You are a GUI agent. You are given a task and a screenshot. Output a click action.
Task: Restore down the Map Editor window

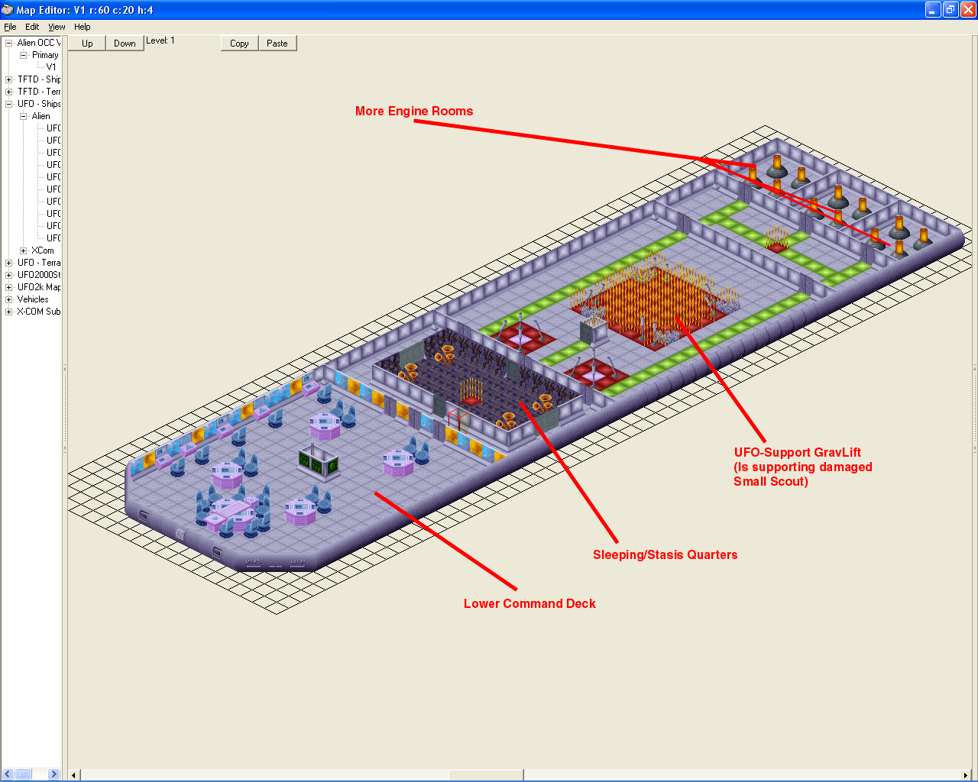(x=950, y=10)
